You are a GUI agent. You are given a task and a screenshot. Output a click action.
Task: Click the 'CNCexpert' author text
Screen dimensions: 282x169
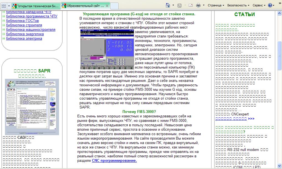(240, 114)
